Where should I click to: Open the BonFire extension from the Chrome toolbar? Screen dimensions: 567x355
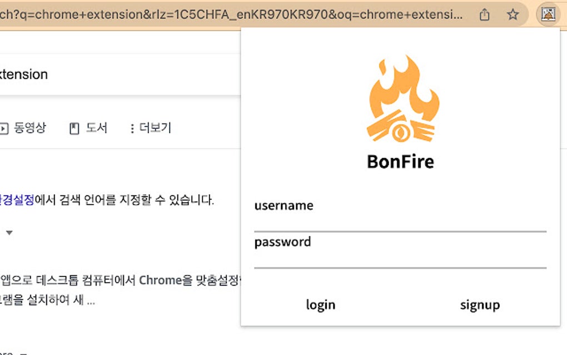tap(548, 15)
